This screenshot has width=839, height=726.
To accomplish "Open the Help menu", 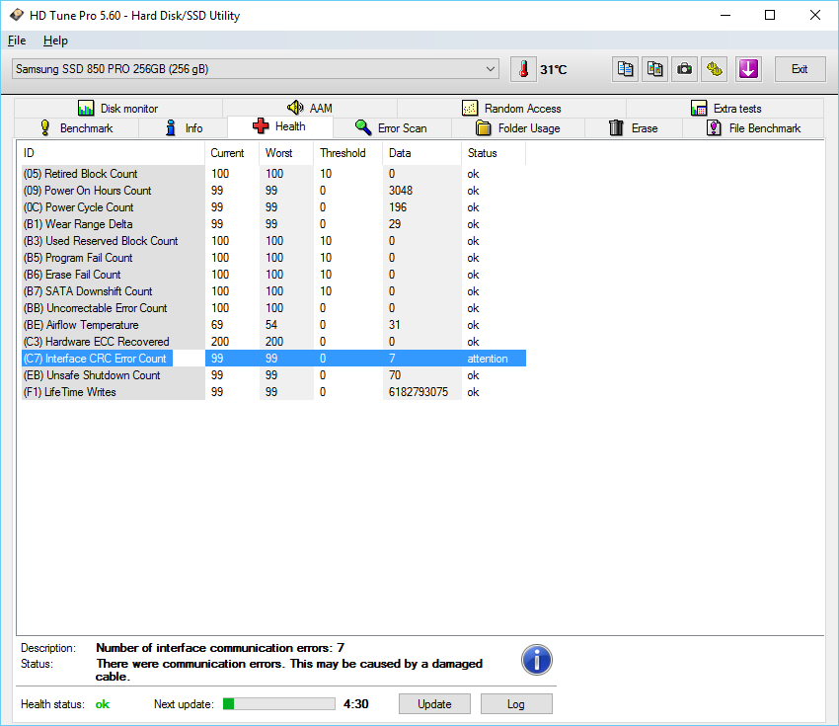I will (55, 40).
